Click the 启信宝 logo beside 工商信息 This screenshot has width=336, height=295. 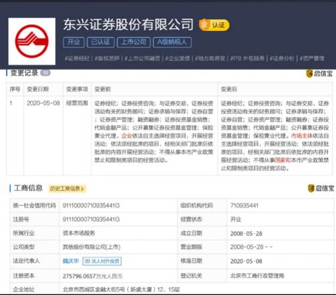[x=321, y=188]
